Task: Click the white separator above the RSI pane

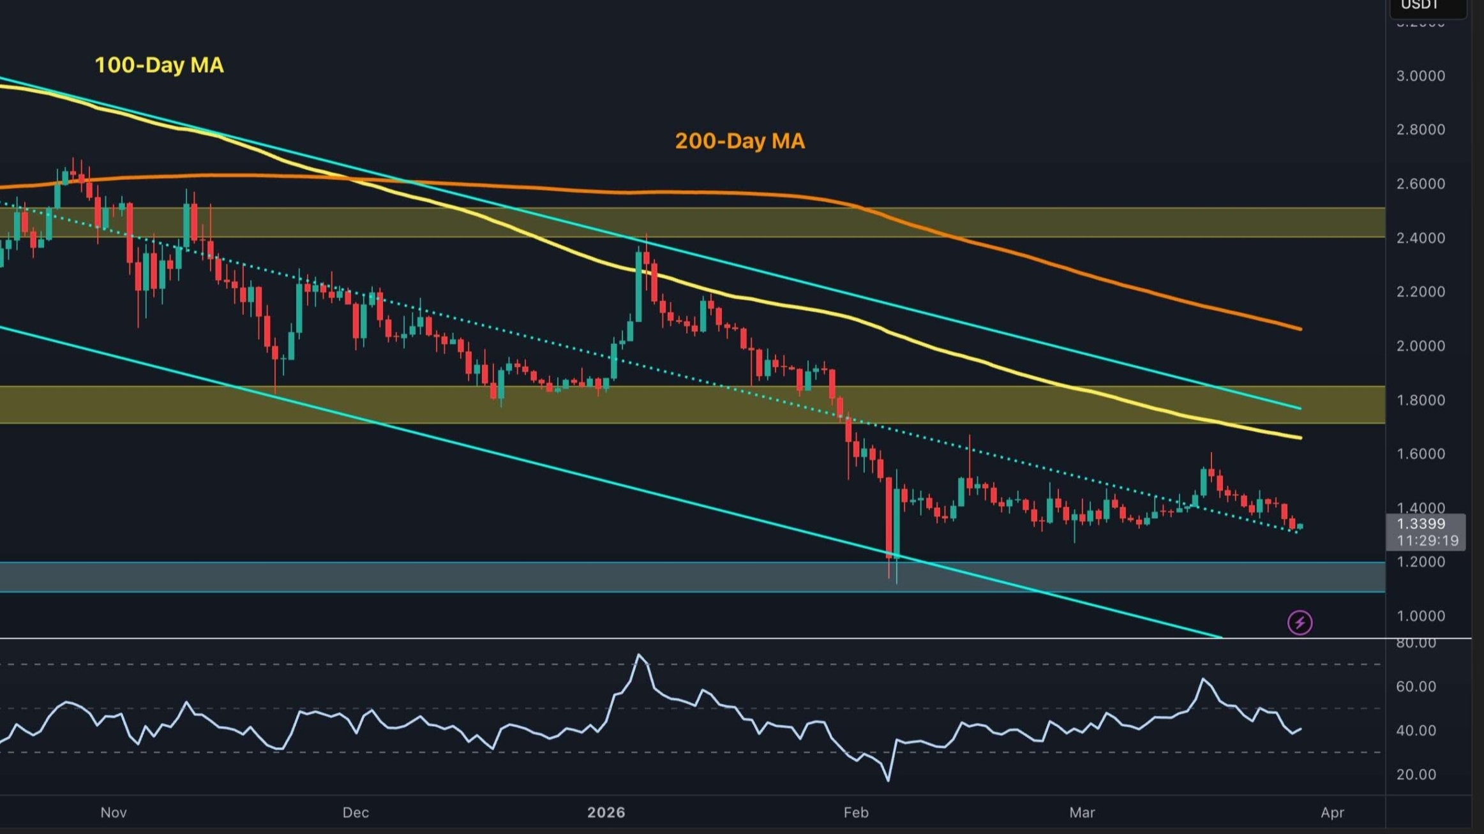Action: click(638, 638)
